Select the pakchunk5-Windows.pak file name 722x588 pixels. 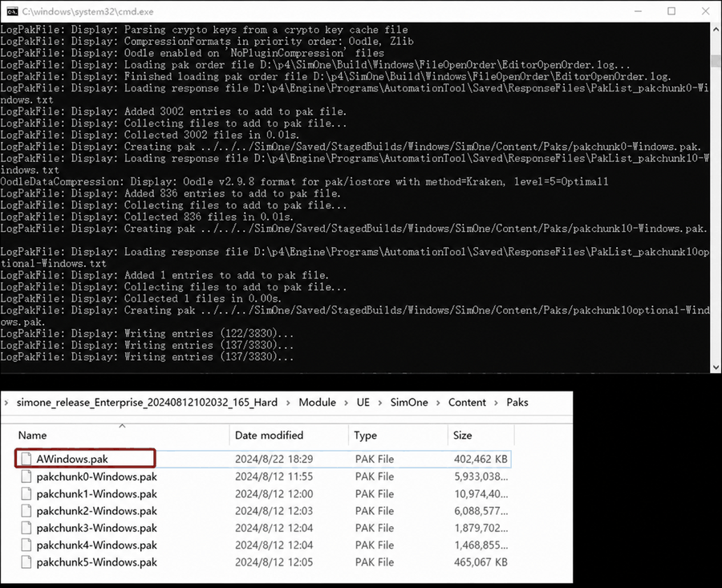(97, 562)
